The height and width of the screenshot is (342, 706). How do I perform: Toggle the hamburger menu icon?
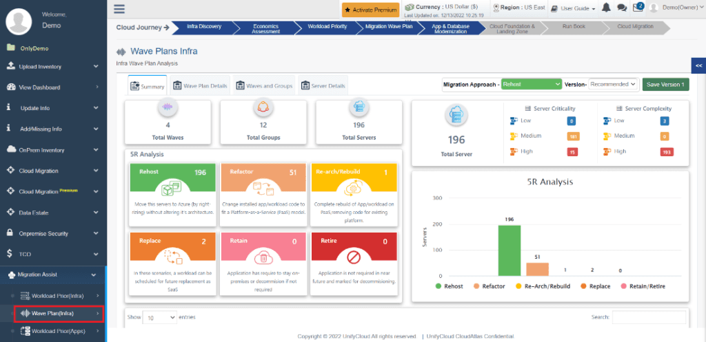(119, 9)
